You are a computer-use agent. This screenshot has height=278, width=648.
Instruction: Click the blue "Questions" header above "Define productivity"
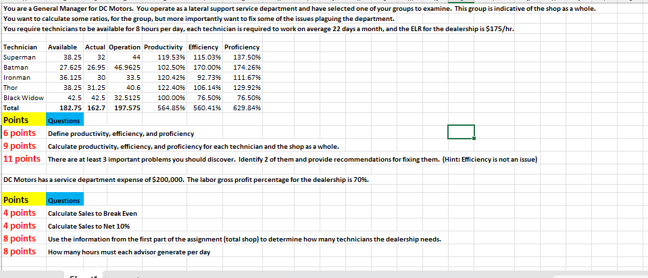tap(64, 120)
